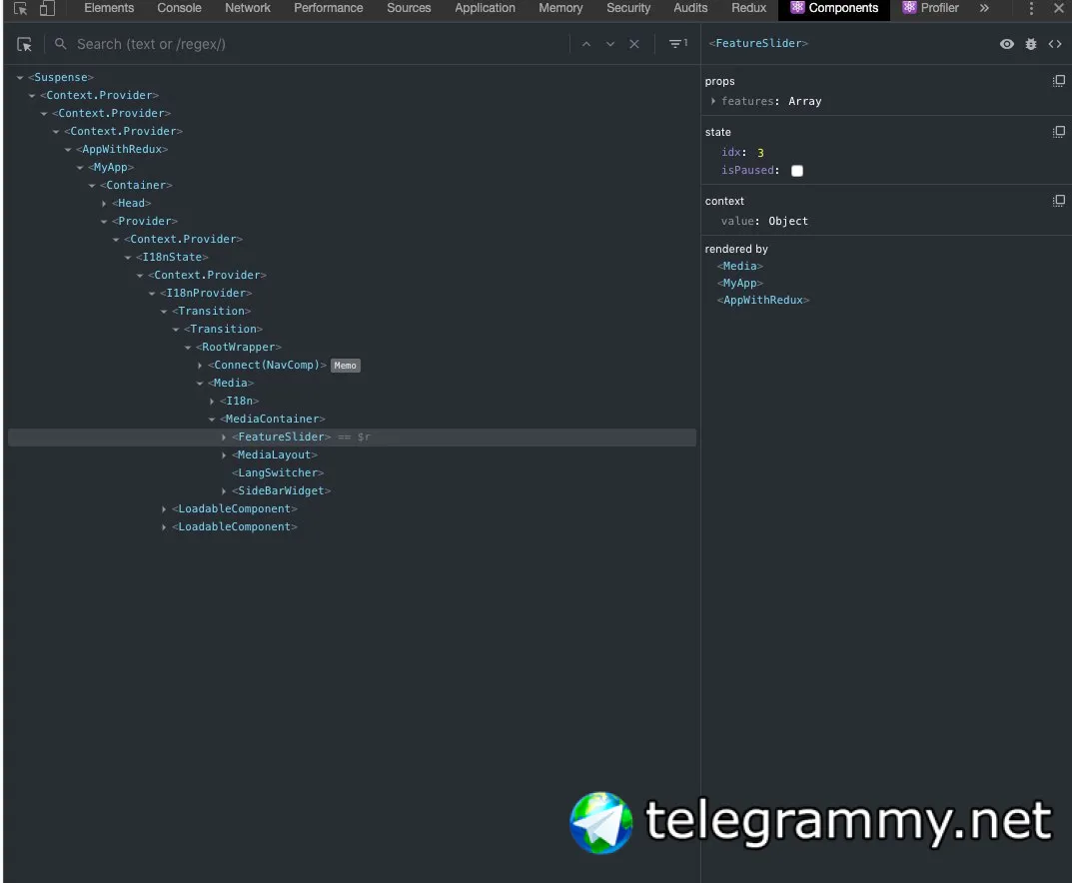The width and height of the screenshot is (1072, 883).
Task: Open the Sources tab
Action: 409,8
